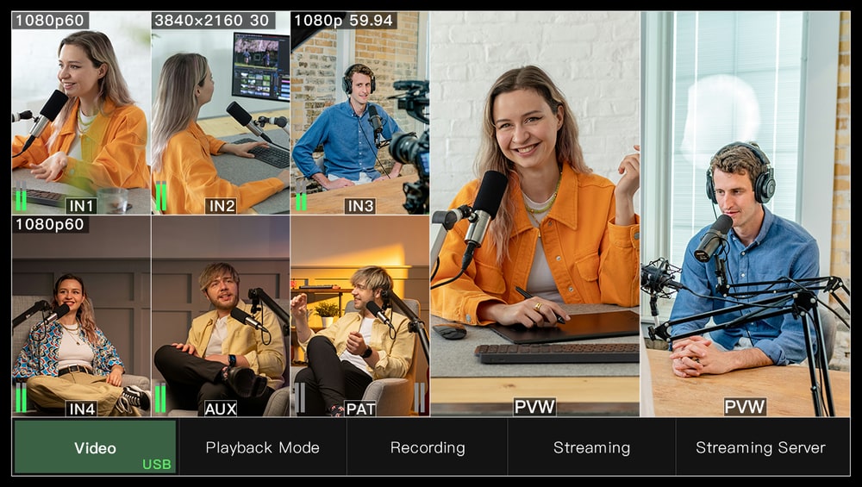This screenshot has width=862, height=487.
Task: Click the green audio meter on AUX
Action: point(160,398)
